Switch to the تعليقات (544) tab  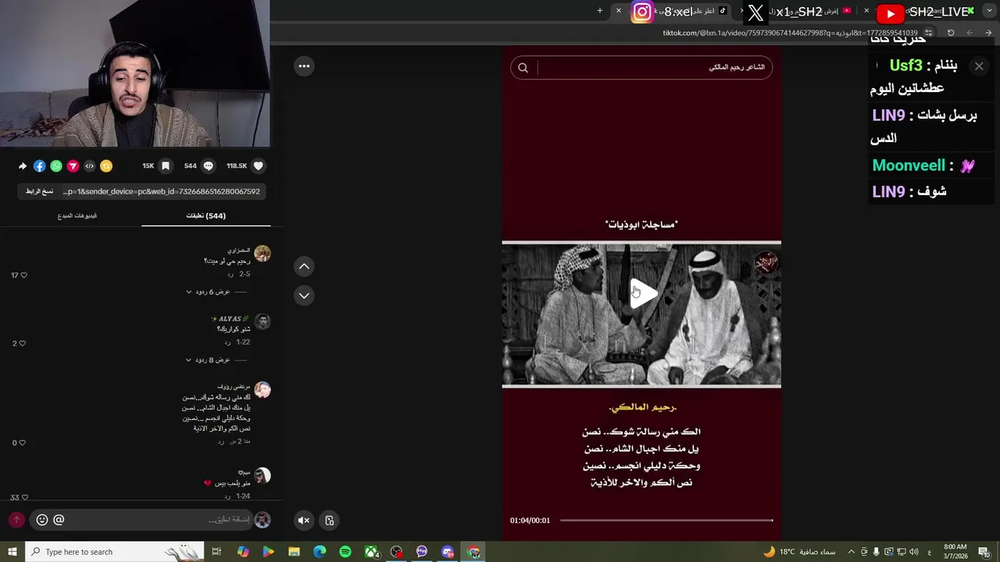point(205,215)
